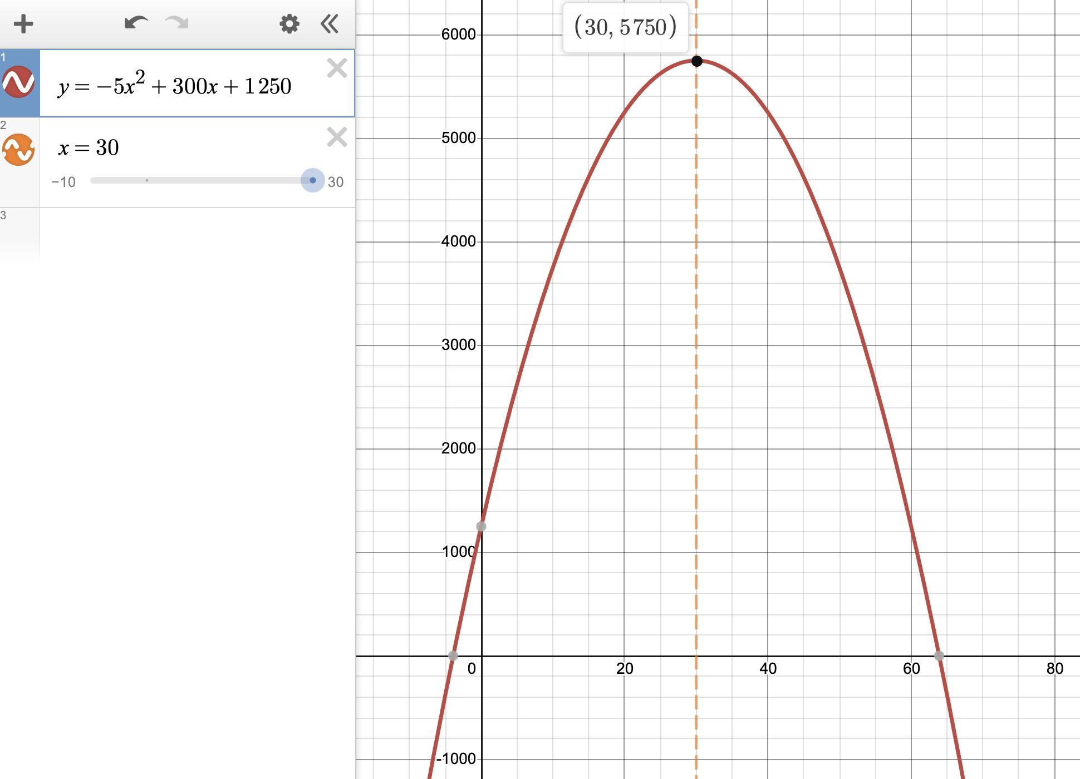This screenshot has width=1080, height=779.
Task: Click the gray y-intercept point
Action: pyautogui.click(x=481, y=526)
